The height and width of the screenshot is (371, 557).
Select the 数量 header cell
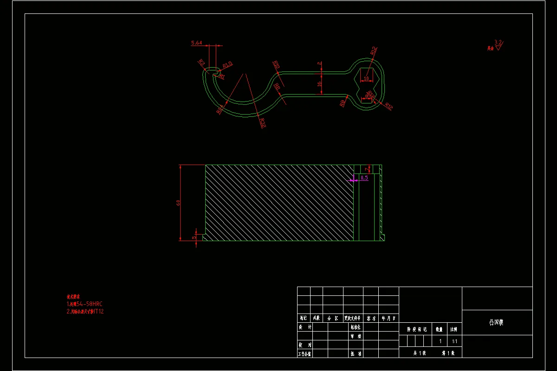(439, 329)
